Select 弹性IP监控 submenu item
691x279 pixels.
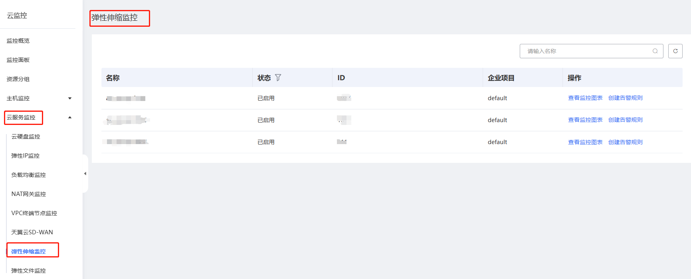[25, 156]
